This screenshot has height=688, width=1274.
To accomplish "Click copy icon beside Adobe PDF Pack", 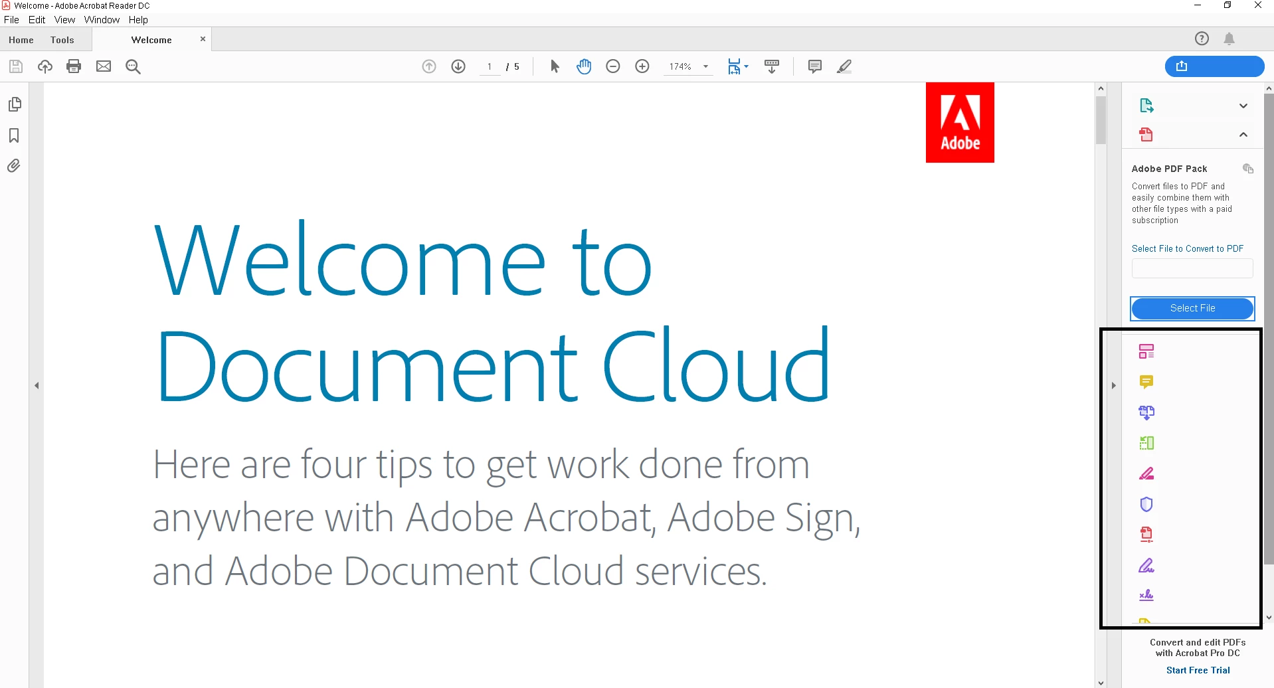I will tap(1248, 169).
